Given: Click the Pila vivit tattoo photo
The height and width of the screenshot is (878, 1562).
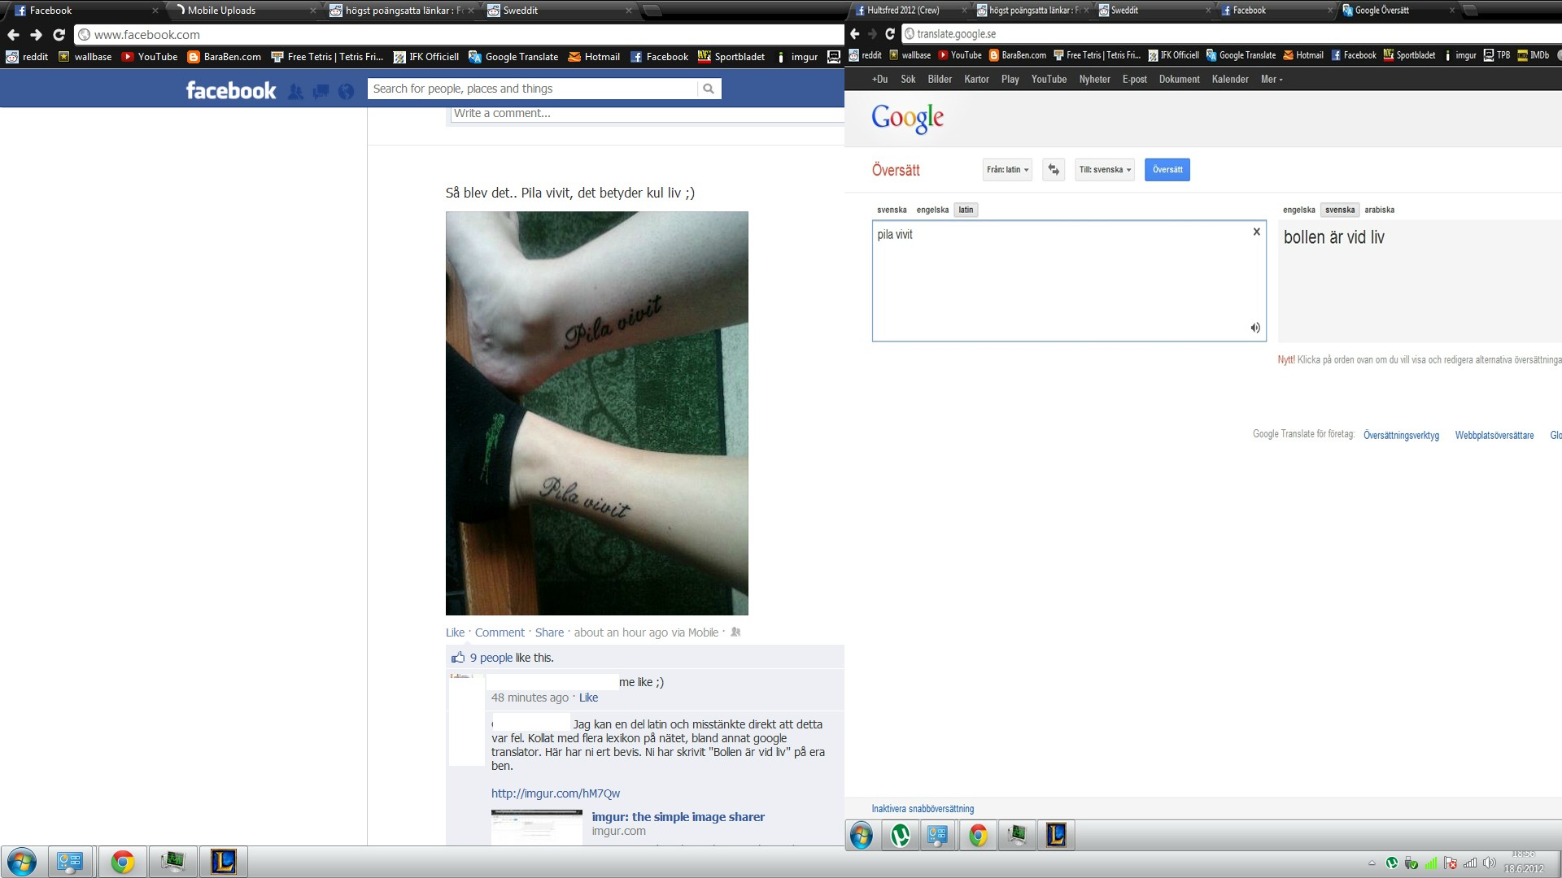Looking at the screenshot, I should [596, 413].
